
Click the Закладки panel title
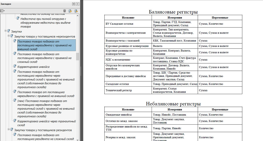6,4
